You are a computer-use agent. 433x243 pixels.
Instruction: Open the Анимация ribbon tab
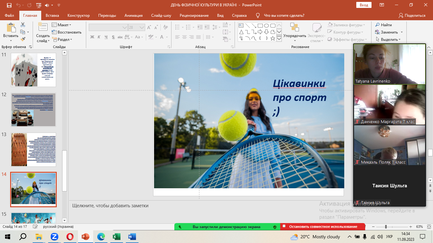pos(133,16)
